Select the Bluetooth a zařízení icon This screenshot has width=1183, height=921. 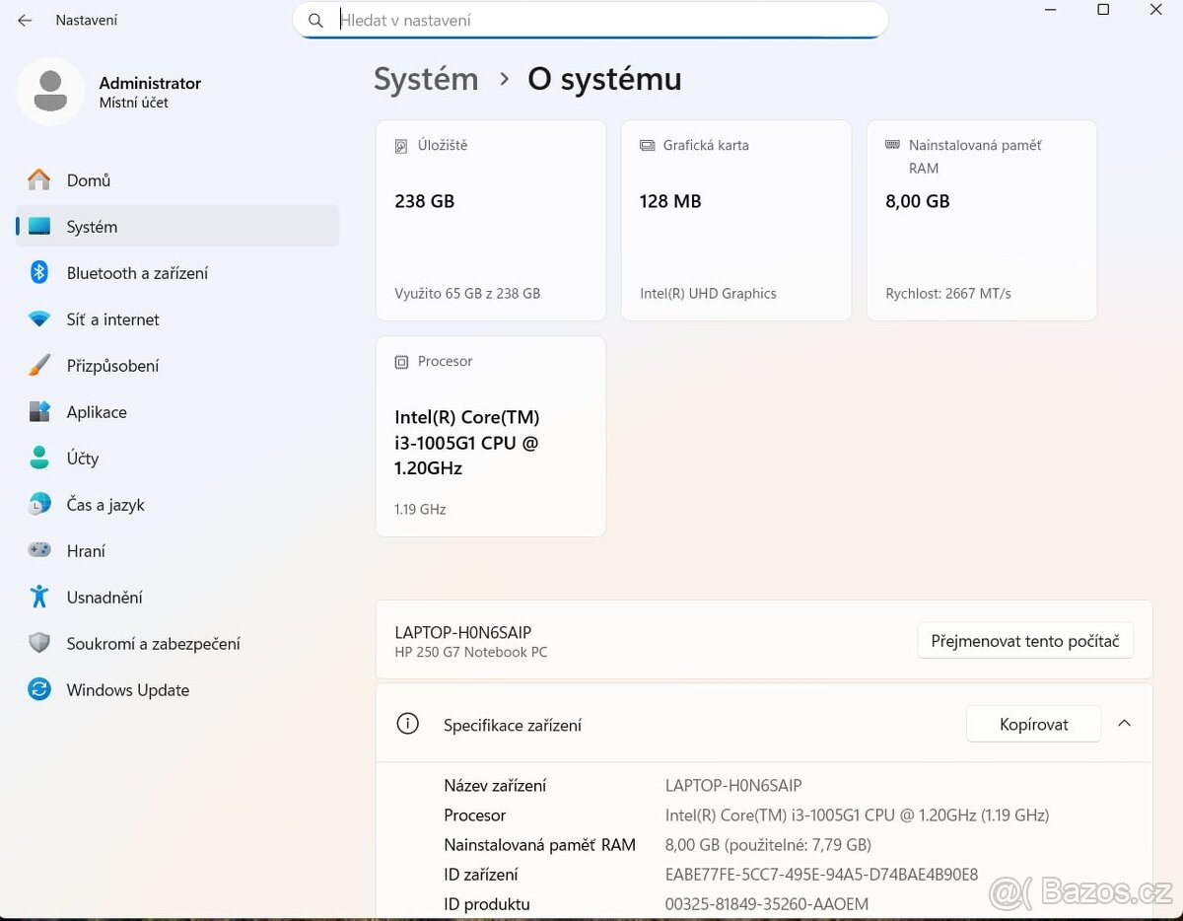pyautogui.click(x=39, y=273)
